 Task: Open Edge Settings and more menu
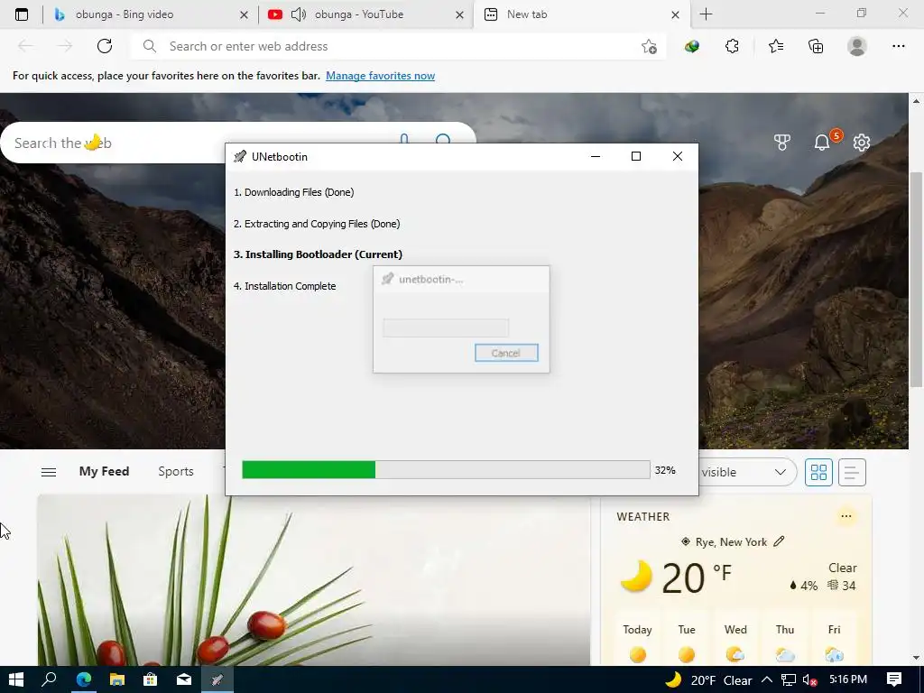point(898,46)
